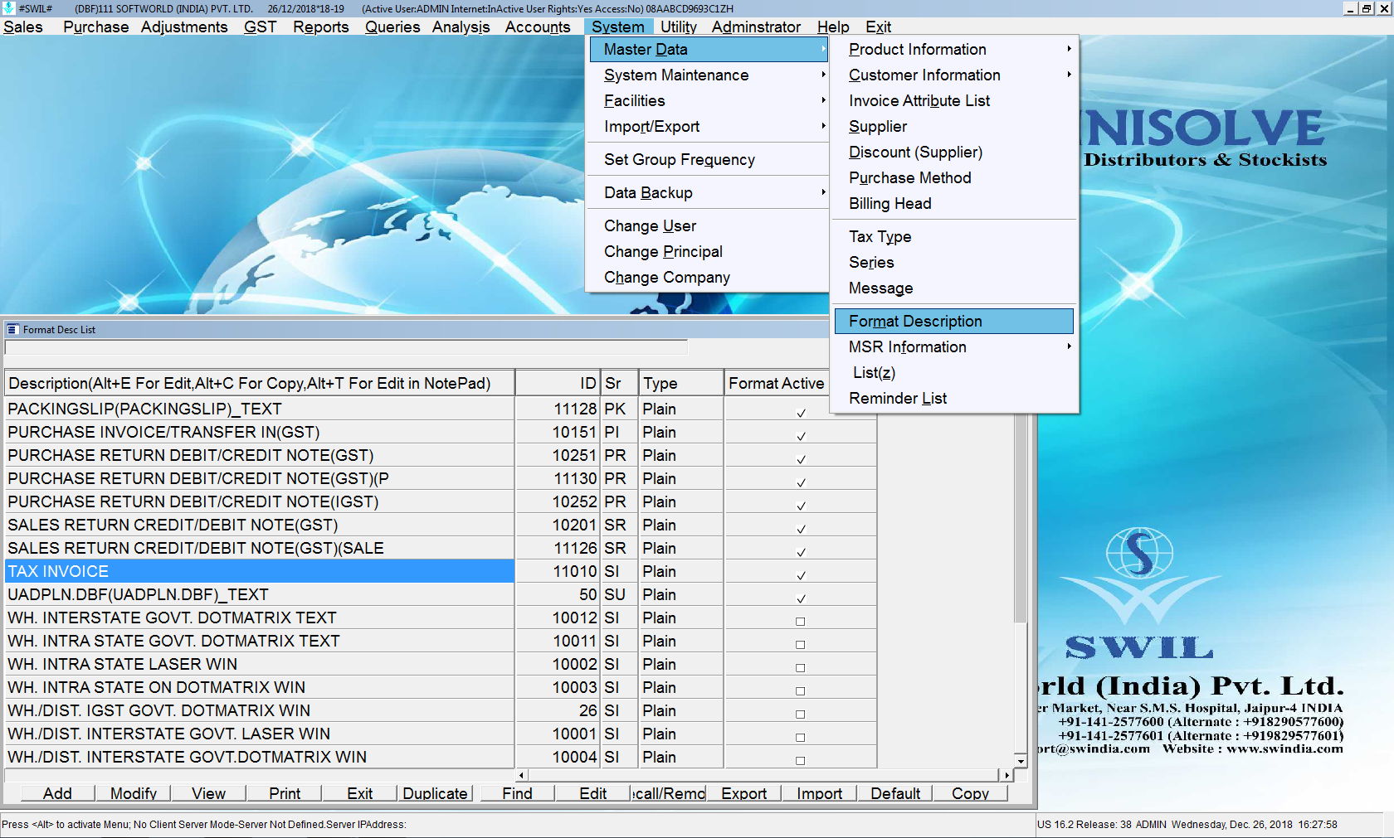Click the Duplicate button

pos(435,793)
